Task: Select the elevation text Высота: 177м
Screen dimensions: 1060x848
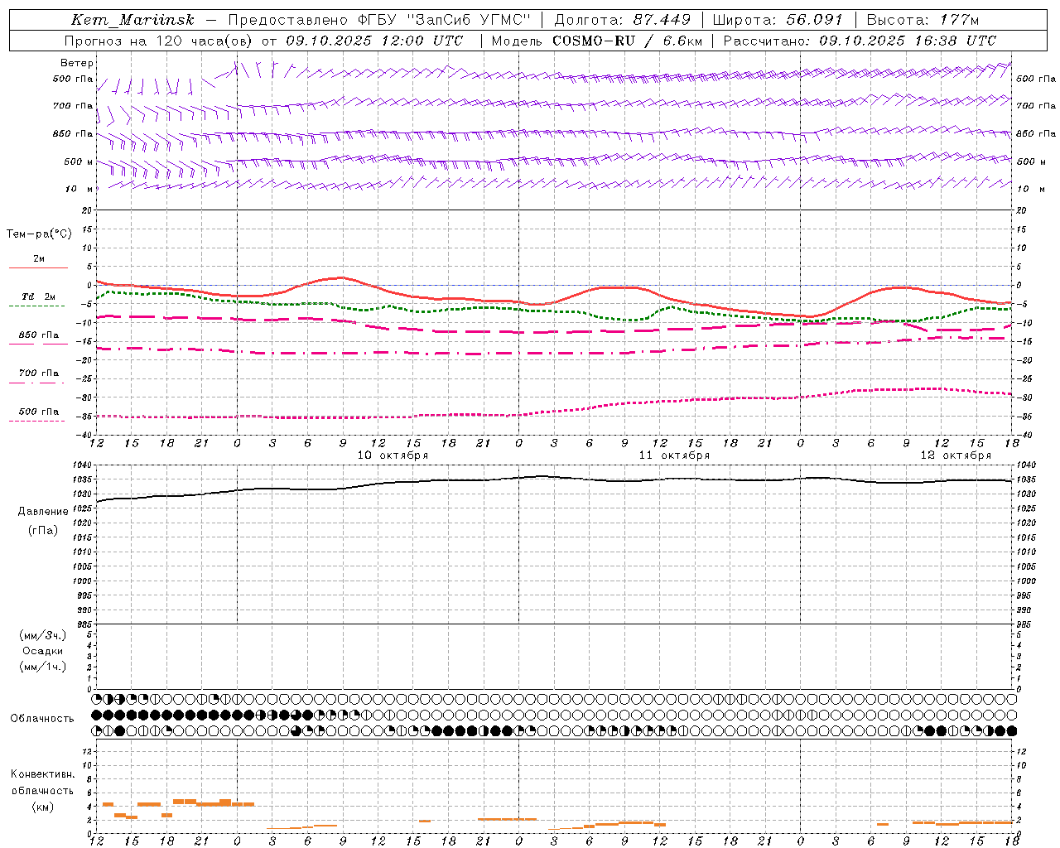Action: tap(922, 19)
